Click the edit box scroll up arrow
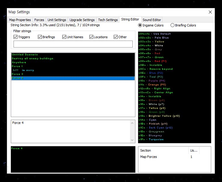Screen dimensions: 222x182 [132, 123]
